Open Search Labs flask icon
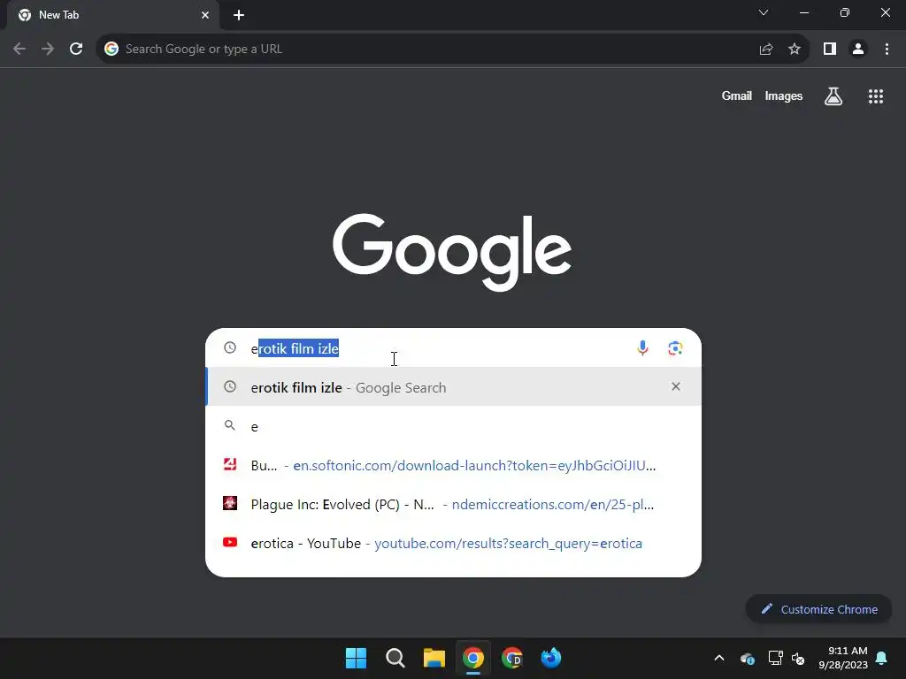 pyautogui.click(x=833, y=96)
